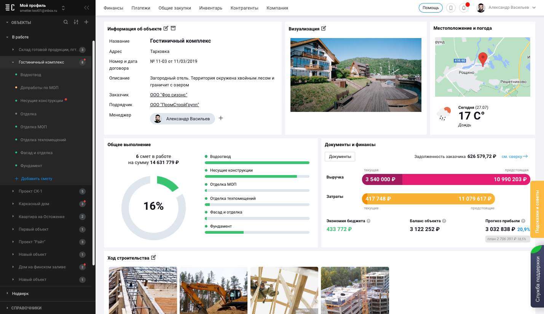
Task: Collapse the Гостиничный комплекс tree node
Action: tap(13, 62)
